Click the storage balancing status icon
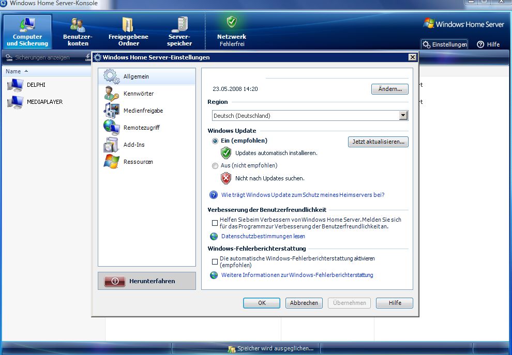This screenshot has width=512, height=355. [x=232, y=349]
